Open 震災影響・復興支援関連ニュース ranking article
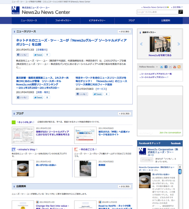The width and height of the screenshot is (189, 209). [42, 83]
